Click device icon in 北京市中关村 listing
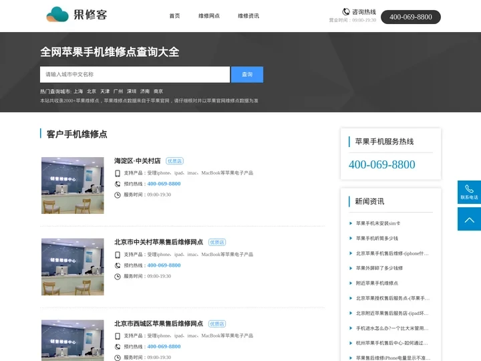Screen dimensions: 481x361 click(118, 255)
